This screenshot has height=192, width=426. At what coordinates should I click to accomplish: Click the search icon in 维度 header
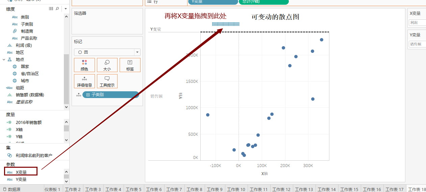tap(57, 8)
